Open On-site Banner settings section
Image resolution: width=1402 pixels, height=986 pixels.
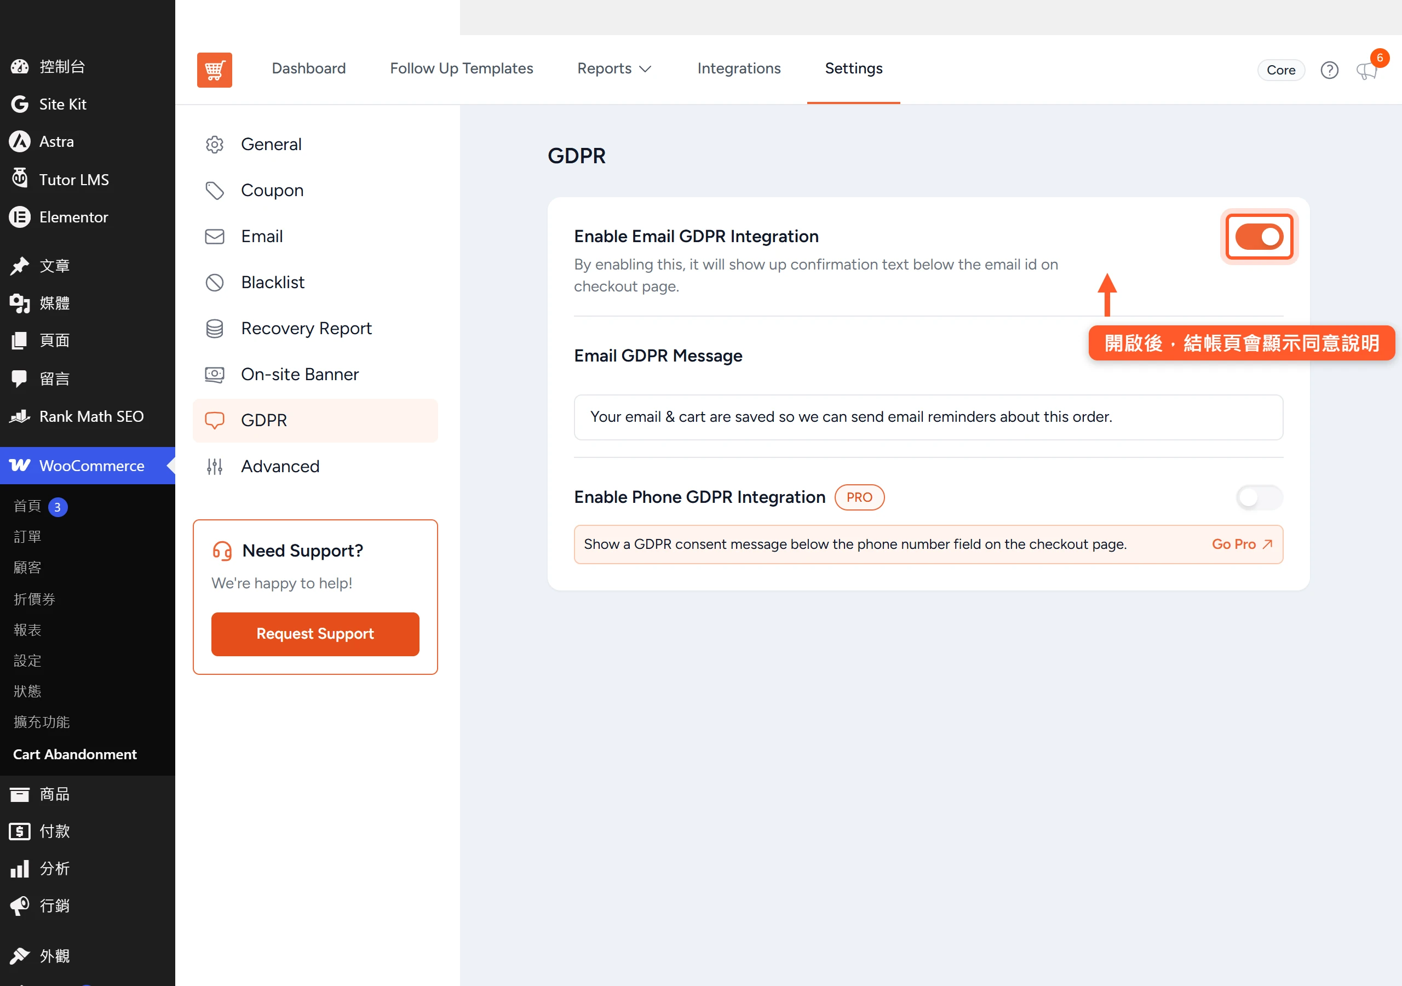pyautogui.click(x=315, y=375)
